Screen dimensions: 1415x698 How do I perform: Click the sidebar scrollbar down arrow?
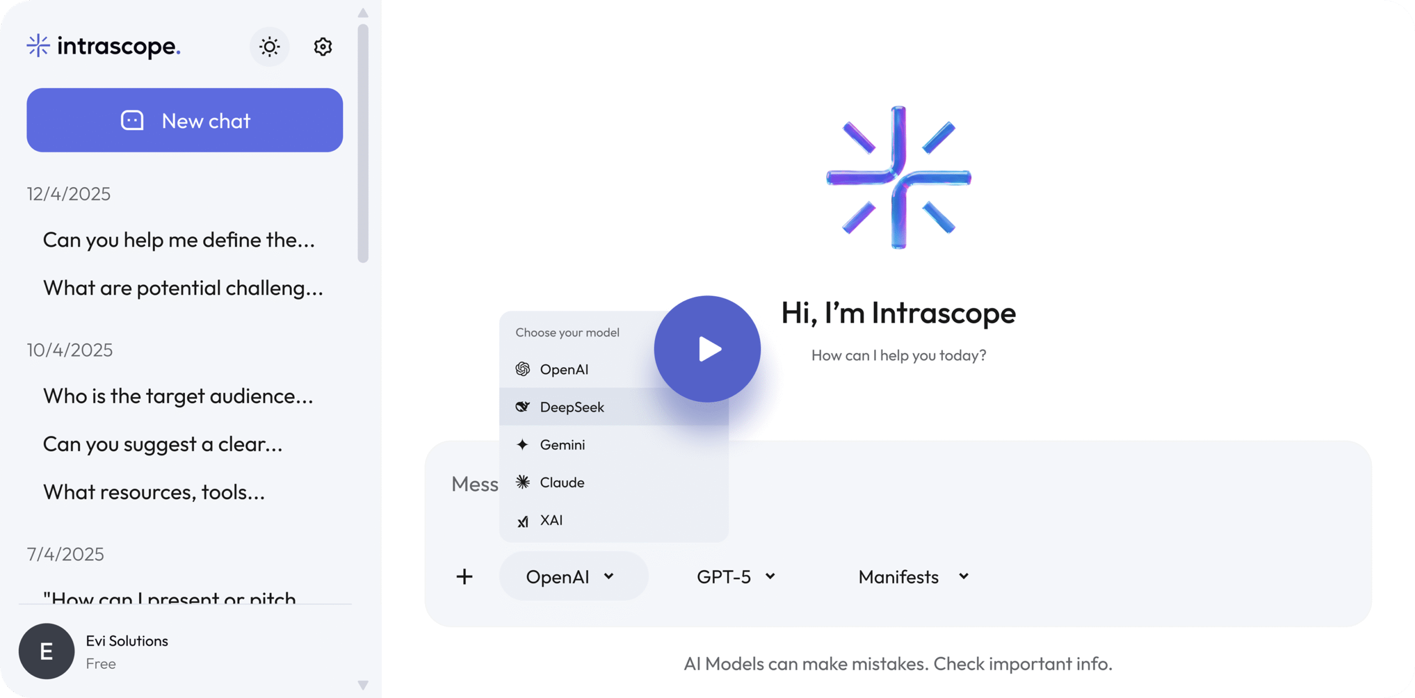coord(363,685)
